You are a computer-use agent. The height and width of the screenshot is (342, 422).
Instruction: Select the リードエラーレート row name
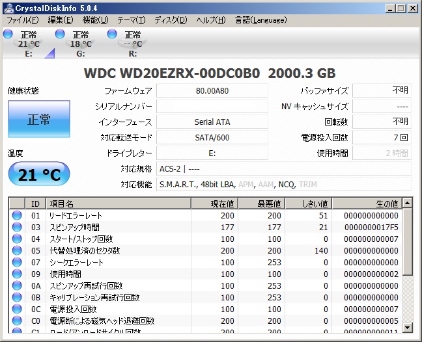click(x=76, y=215)
